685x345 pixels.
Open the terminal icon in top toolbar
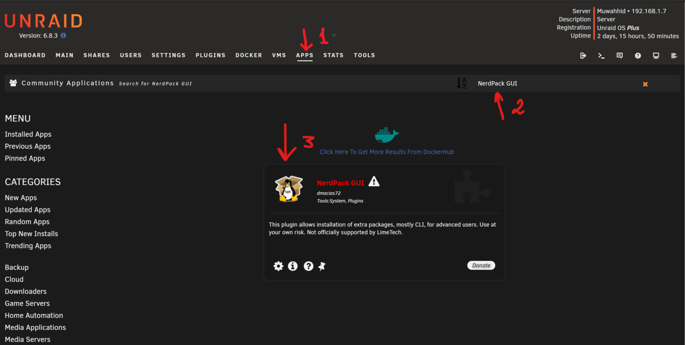click(x=602, y=56)
